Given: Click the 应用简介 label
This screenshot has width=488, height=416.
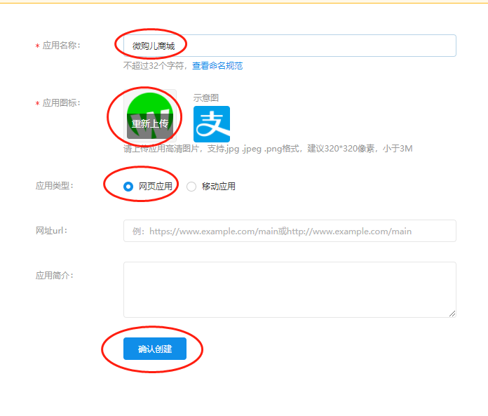Looking at the screenshot, I should (x=55, y=276).
